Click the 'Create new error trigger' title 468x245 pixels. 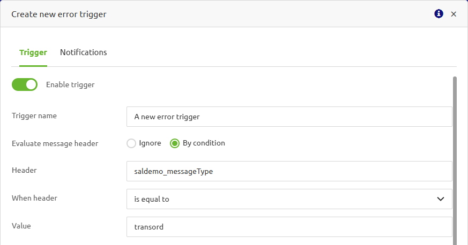pos(59,14)
